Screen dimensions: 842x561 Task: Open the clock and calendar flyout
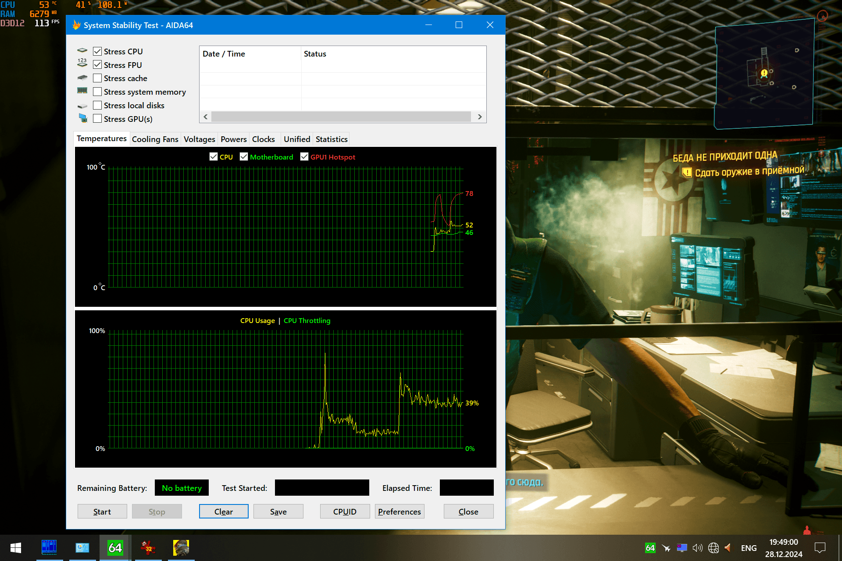pyautogui.click(x=784, y=548)
